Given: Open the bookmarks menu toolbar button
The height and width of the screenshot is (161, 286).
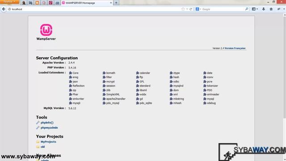Looking at the screenshot, I should pyautogui.click(x=255, y=9).
